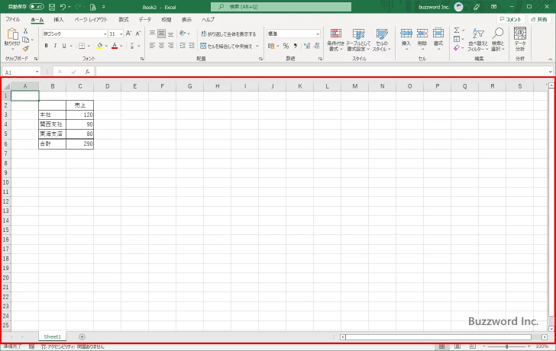Click Decrease Decimal icon
Viewport: 556px width, 351px height.
(317, 46)
